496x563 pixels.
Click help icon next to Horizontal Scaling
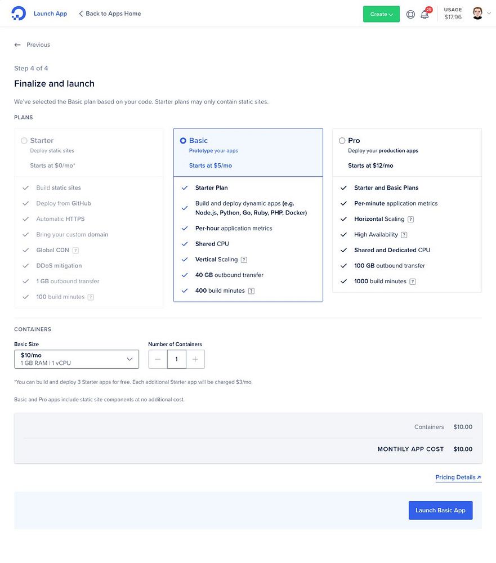point(410,219)
